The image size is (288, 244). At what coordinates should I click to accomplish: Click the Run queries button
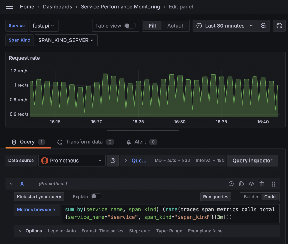pyautogui.click(x=215, y=197)
